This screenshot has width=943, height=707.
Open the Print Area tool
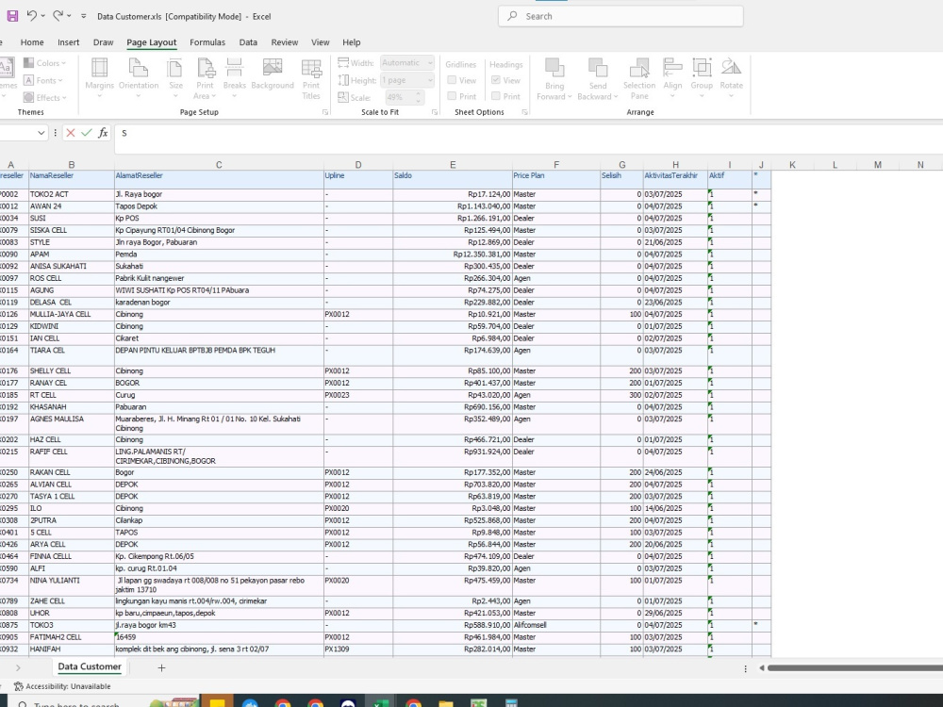pos(205,78)
